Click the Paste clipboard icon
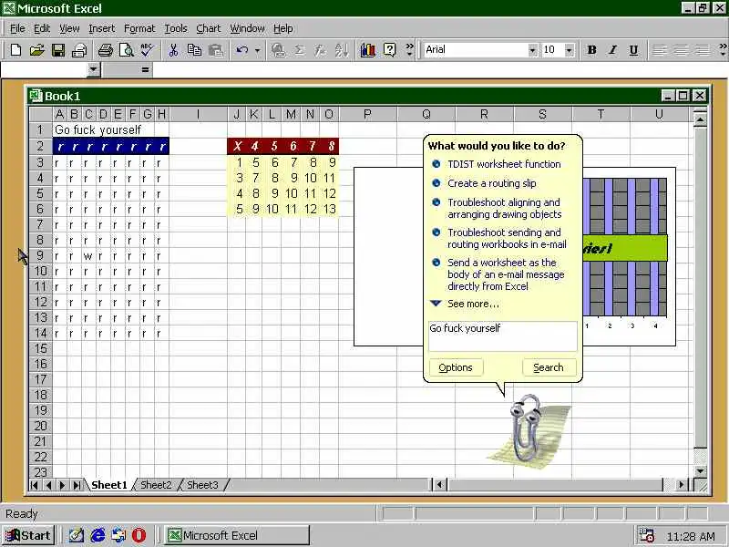Screen dimensions: 729x547 216,50
